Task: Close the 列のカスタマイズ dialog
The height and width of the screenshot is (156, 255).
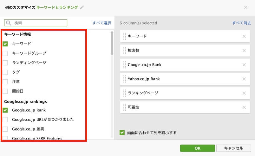Action: pos(246,7)
